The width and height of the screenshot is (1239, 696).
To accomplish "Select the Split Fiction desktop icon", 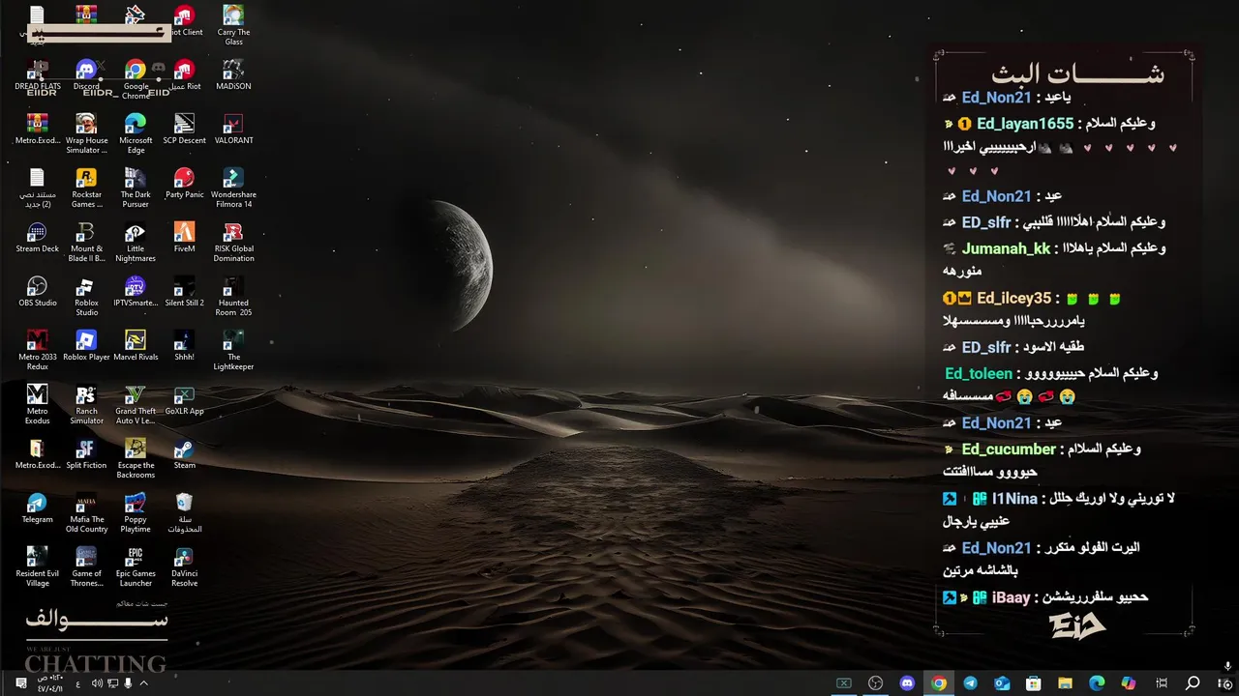I will 86,454.
